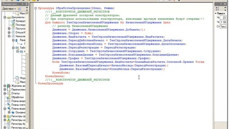Click the Журналы документов icon
Screen dimensions: 229x129
coord(9,86)
